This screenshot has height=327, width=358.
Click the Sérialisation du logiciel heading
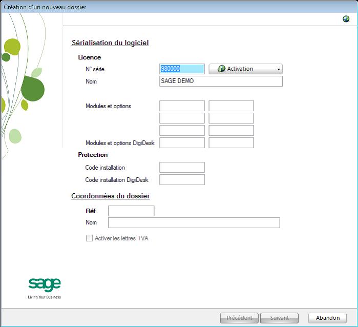pyautogui.click(x=110, y=43)
